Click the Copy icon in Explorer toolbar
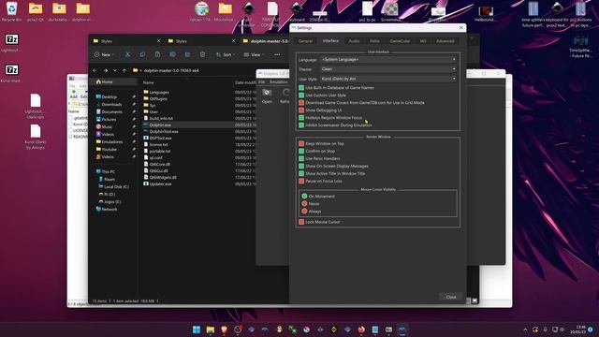 click(142, 54)
